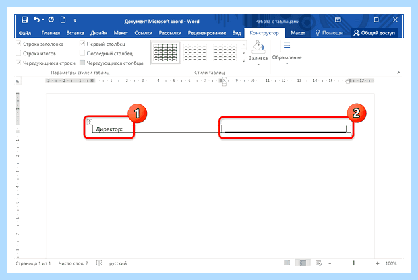This screenshot has height=280, width=418.
Task: Click the column marker on horizontal ruler
Action: 221,81
